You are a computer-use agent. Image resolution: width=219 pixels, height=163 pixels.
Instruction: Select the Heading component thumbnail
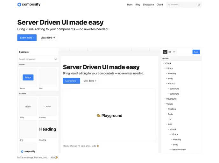[48, 129]
